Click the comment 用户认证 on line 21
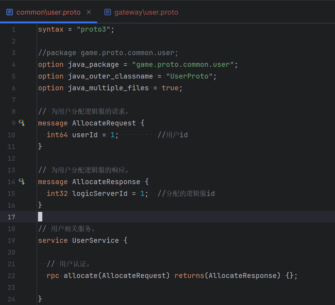The image size is (335, 305). click(x=69, y=264)
